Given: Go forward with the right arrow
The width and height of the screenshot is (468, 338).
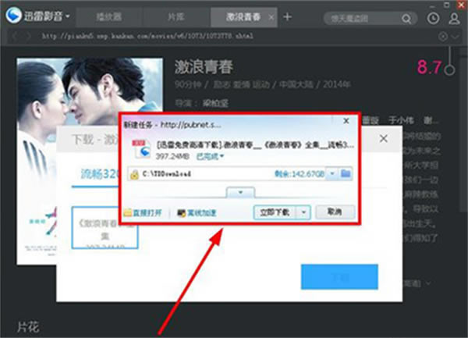Looking at the screenshot, I should [x=28, y=36].
